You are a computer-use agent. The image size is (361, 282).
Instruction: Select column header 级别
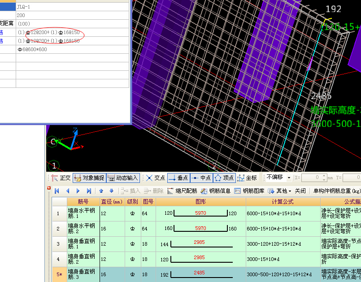[133, 202]
